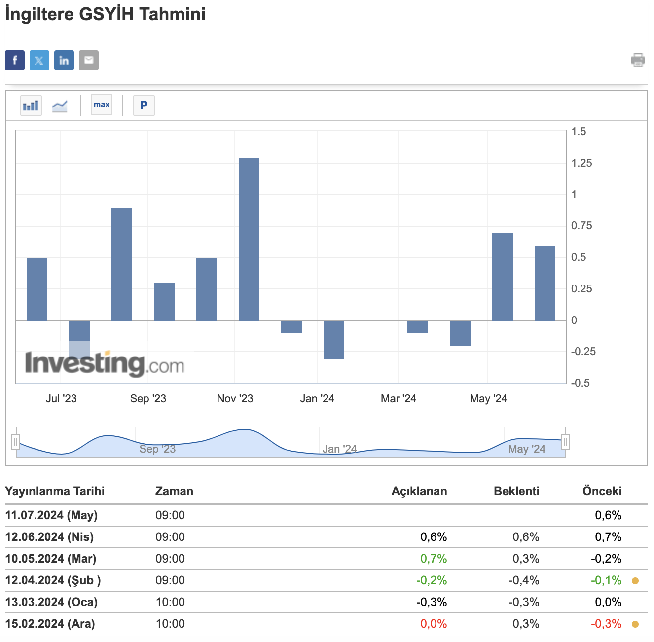Click red 0,0% announced value
Screen dimensions: 654x642
434,624
